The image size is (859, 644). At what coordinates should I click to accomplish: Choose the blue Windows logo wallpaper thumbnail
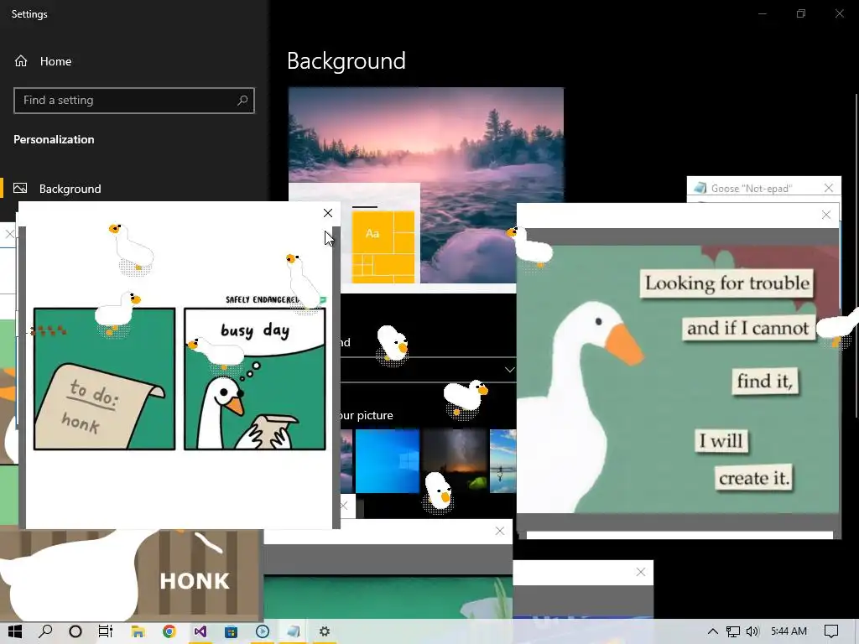click(x=388, y=461)
